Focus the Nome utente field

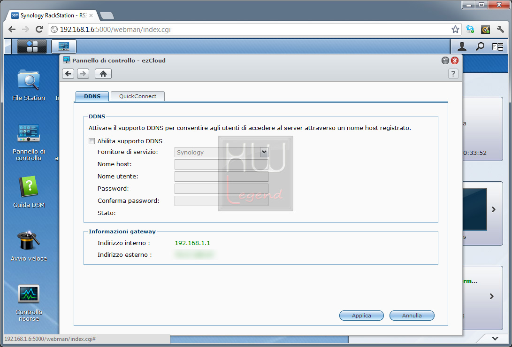[222, 177]
